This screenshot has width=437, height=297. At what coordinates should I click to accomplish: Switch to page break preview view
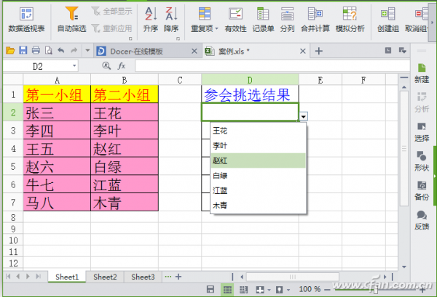243,290
